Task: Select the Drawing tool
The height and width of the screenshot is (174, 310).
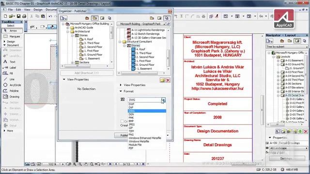Action: [12, 97]
